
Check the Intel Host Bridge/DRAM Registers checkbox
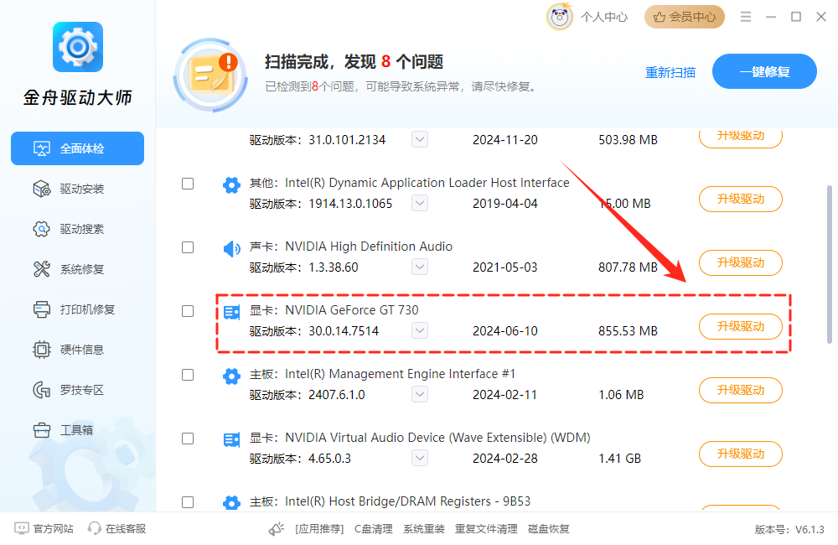pyautogui.click(x=188, y=502)
